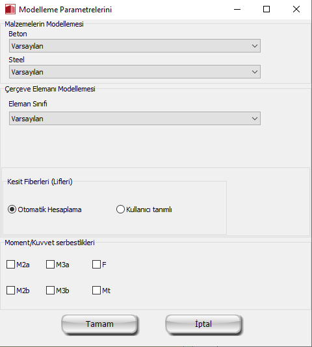Viewport: 312px width, 347px height.
Task: Click the chevron arrow of Beton dropdown
Action: coord(255,46)
